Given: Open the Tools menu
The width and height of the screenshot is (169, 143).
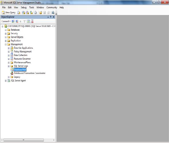Looking at the screenshot, I should [x=32, y=7].
